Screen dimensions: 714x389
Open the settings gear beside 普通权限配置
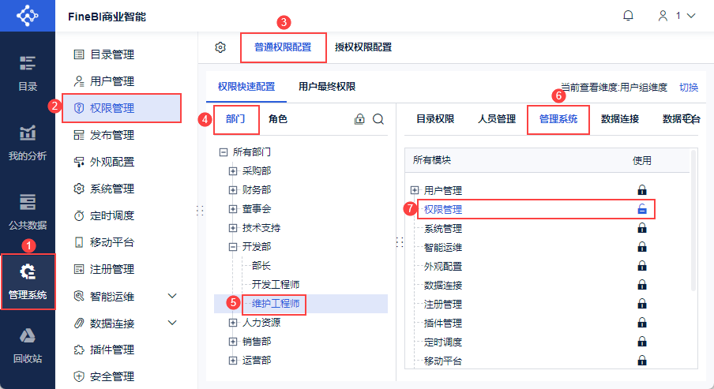(x=220, y=47)
